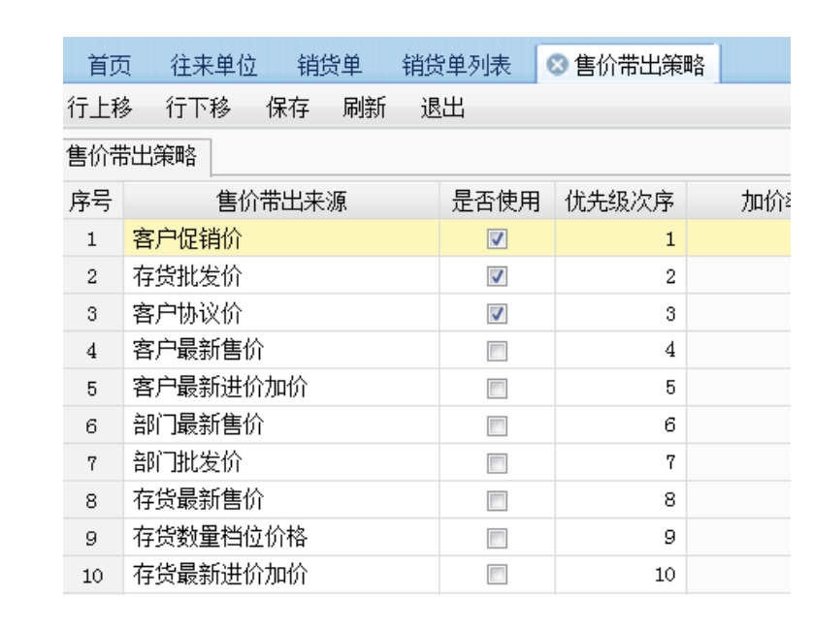Click the 优先级次序 column header
This screenshot has width=813, height=628.
tap(620, 201)
